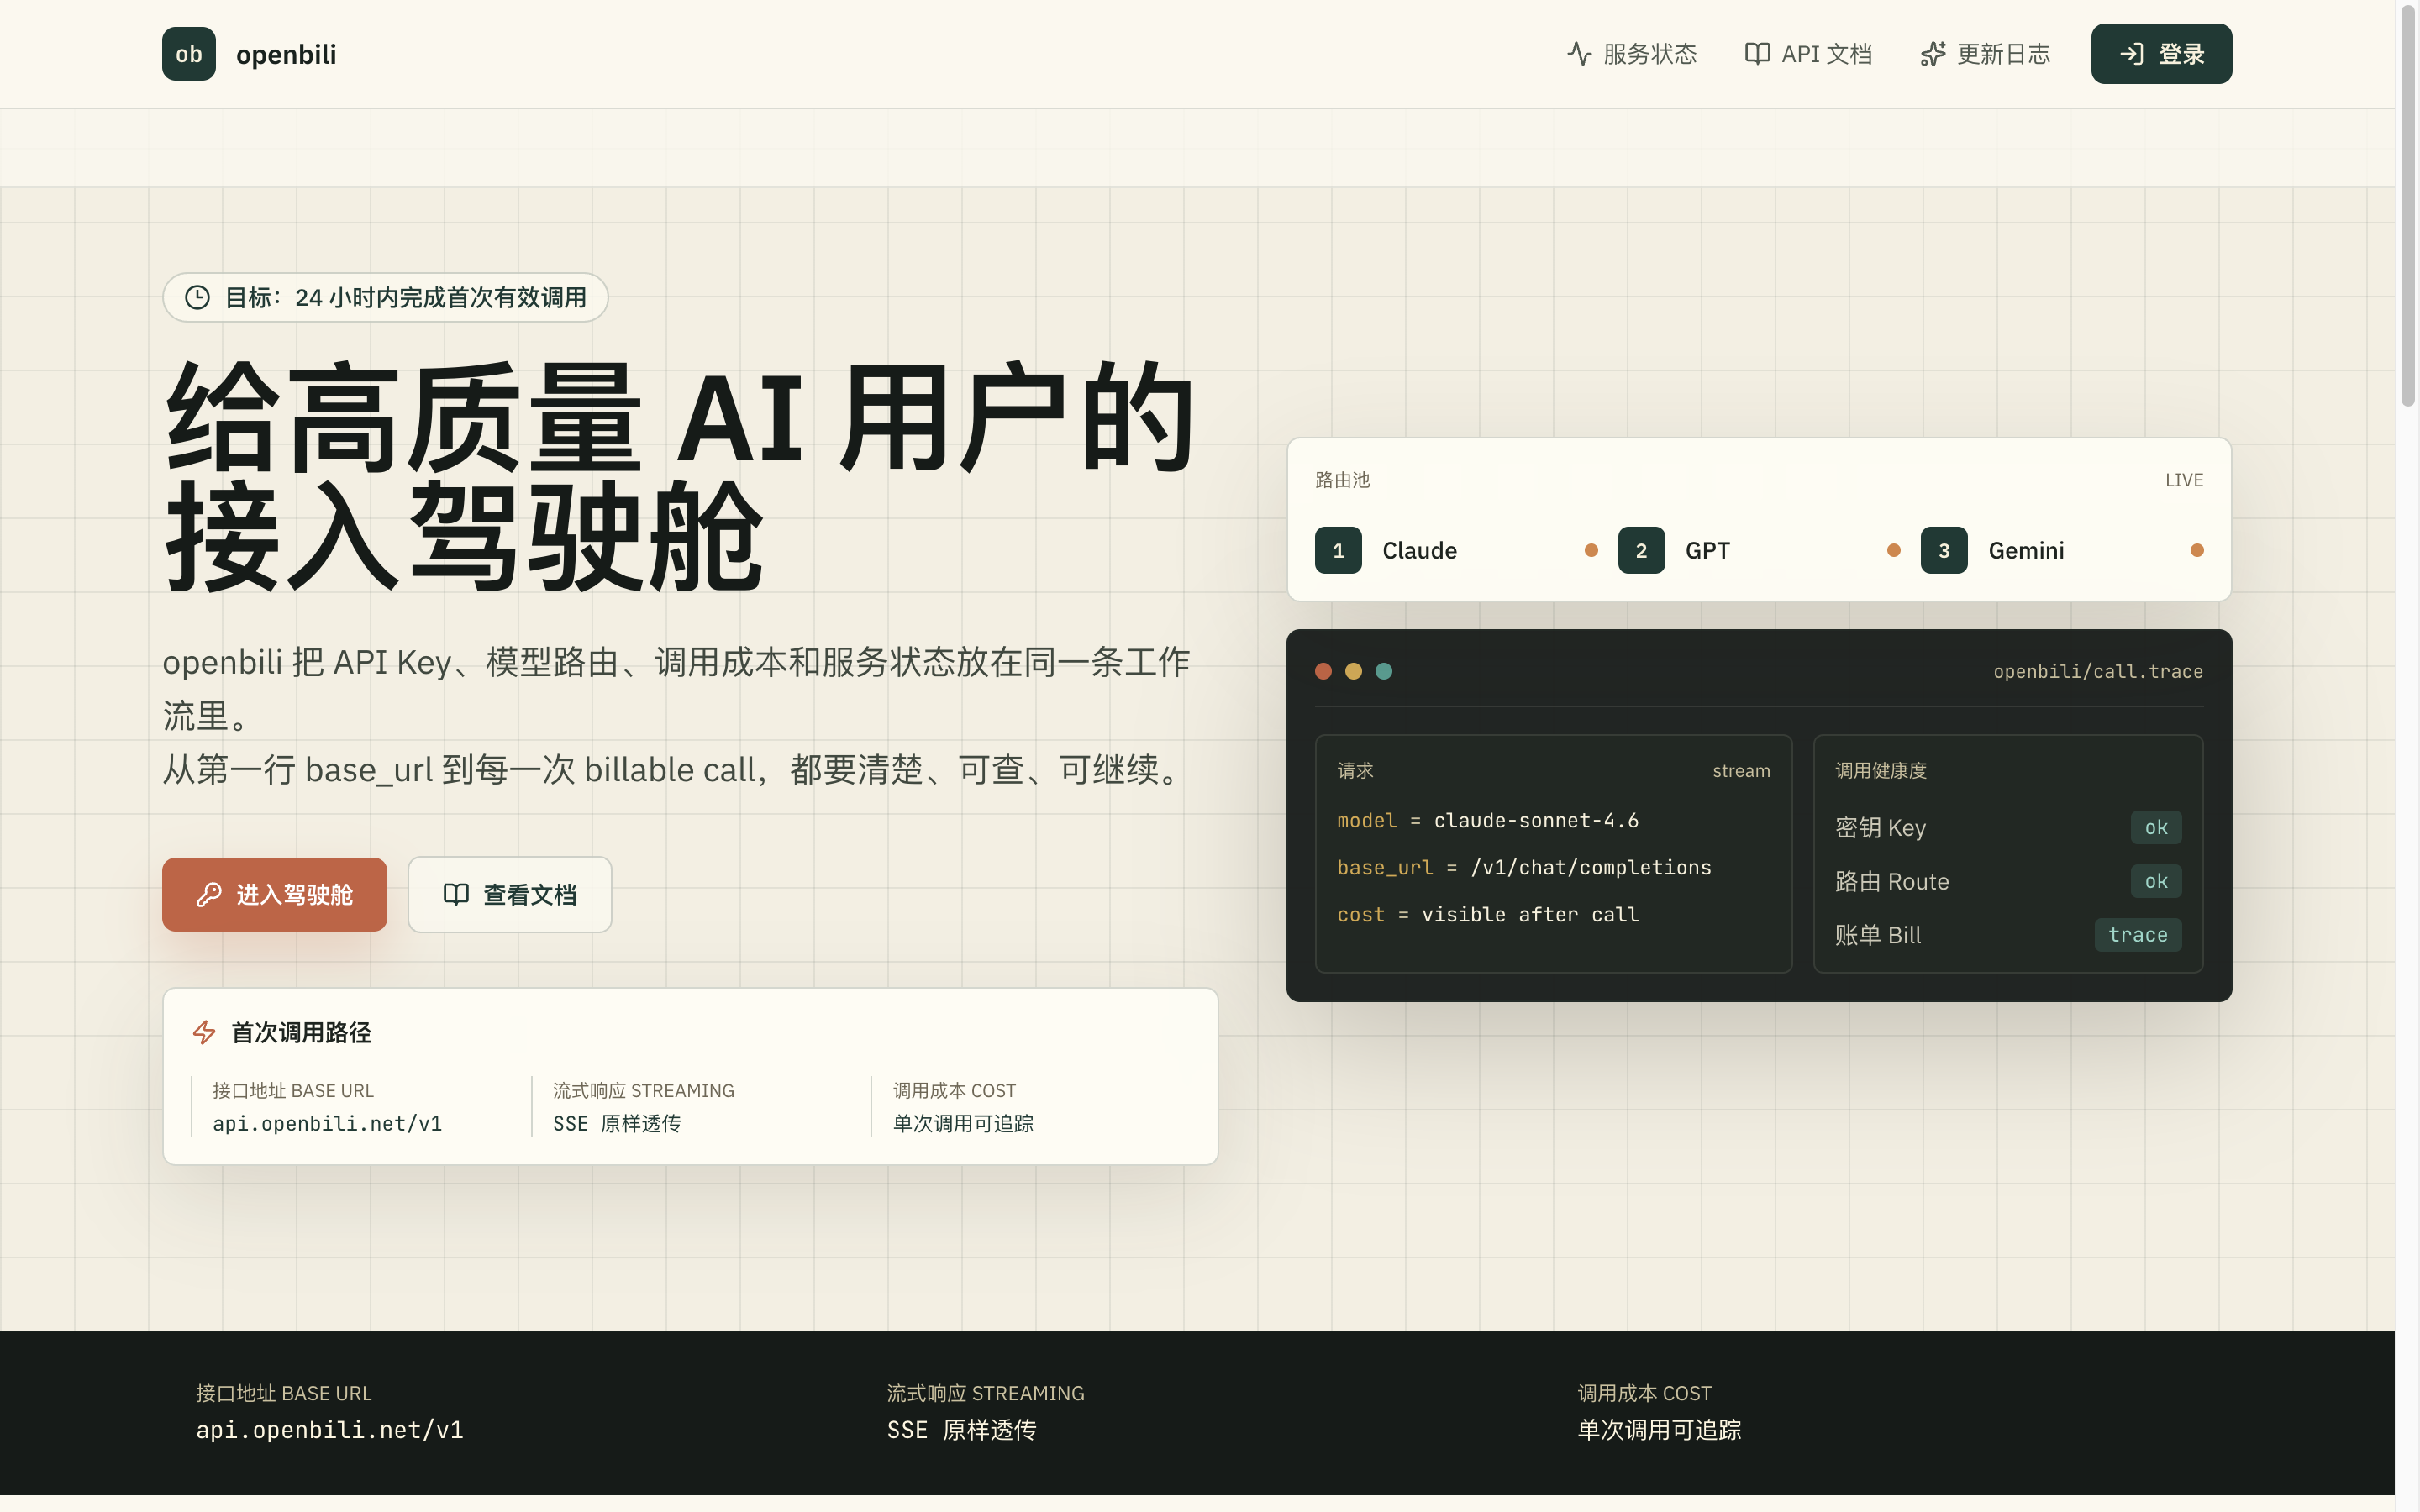The image size is (2420, 1512).
Task: Click the ob logo icon
Action: (x=188, y=54)
